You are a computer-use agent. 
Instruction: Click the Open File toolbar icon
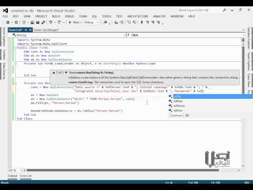pos(32,22)
